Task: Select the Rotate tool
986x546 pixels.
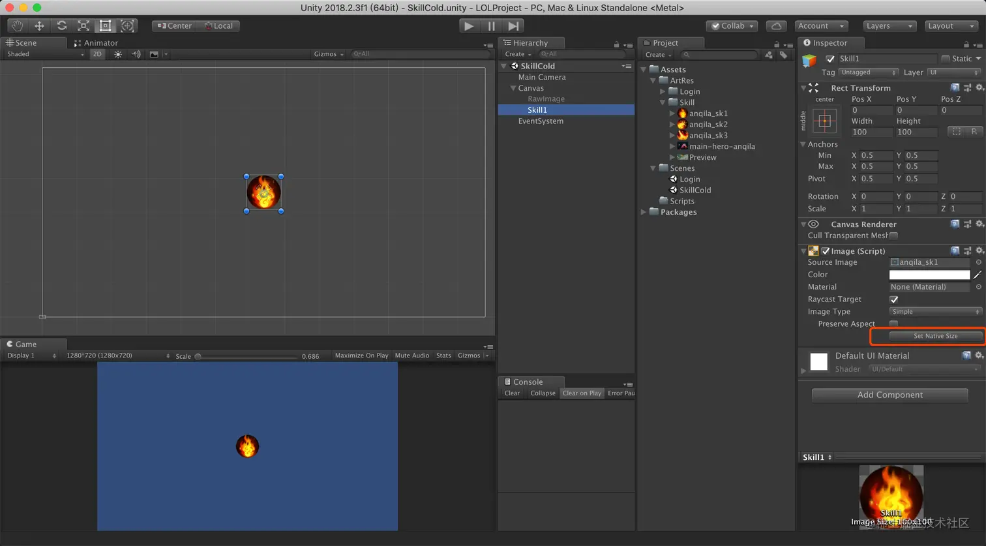Action: point(61,25)
